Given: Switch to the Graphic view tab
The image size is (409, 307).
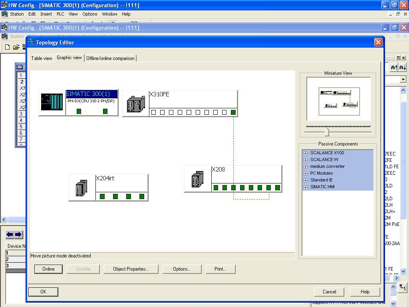Looking at the screenshot, I should coord(69,58).
